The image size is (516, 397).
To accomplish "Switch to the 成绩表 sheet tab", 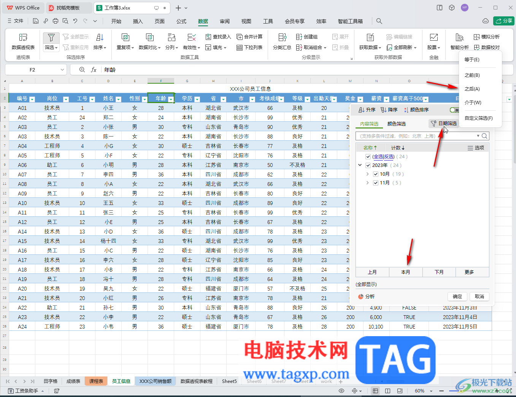I will pos(73,381).
